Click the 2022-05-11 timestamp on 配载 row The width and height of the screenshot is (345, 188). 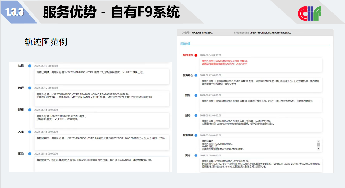(x=46, y=110)
